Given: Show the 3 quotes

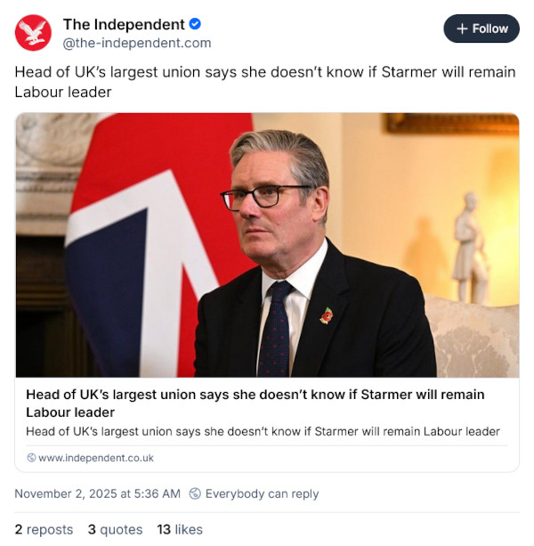Looking at the screenshot, I should tap(115, 529).
